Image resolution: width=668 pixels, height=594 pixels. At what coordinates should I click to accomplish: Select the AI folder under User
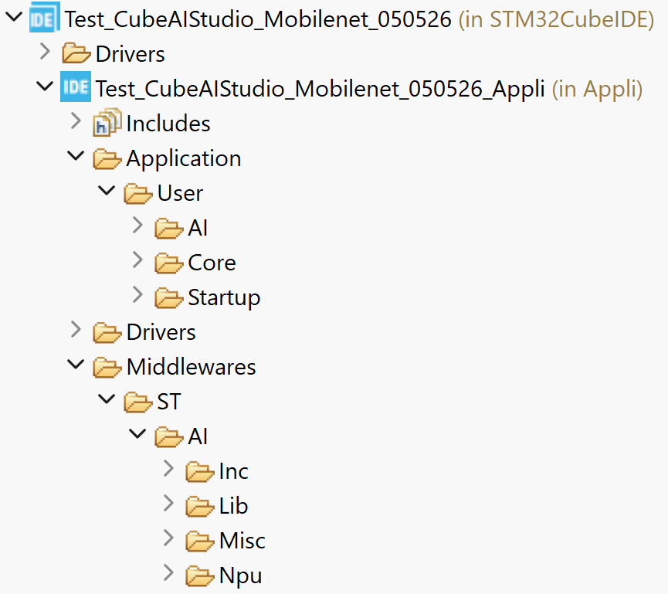198,228
